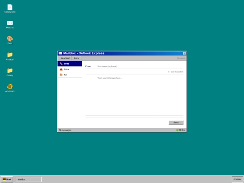
Task: Click the Inbox toolbar button
Action: tap(76, 58)
